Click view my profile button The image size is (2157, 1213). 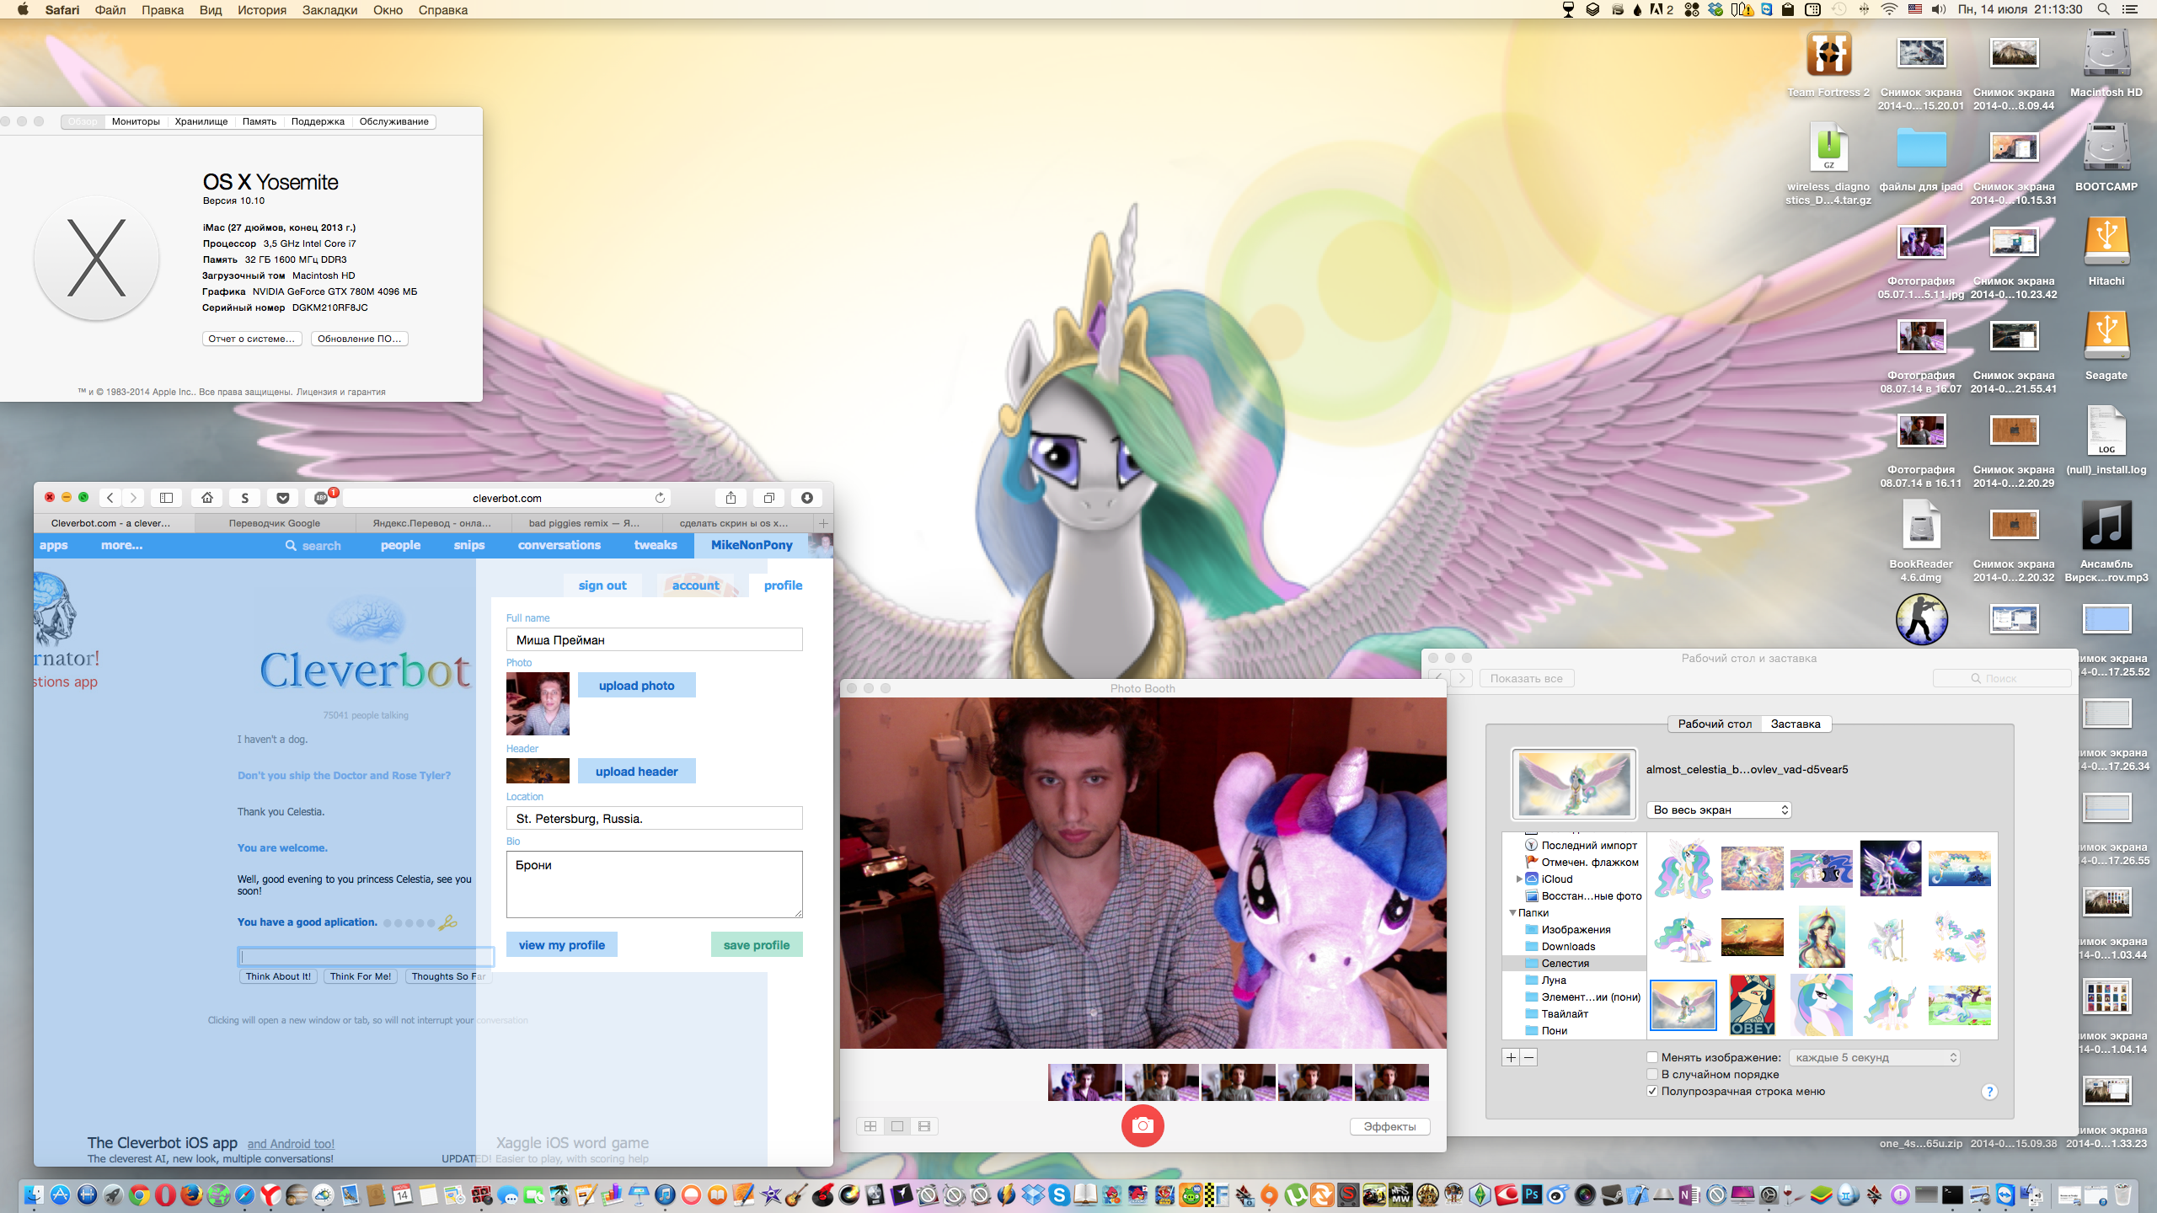[x=562, y=944]
